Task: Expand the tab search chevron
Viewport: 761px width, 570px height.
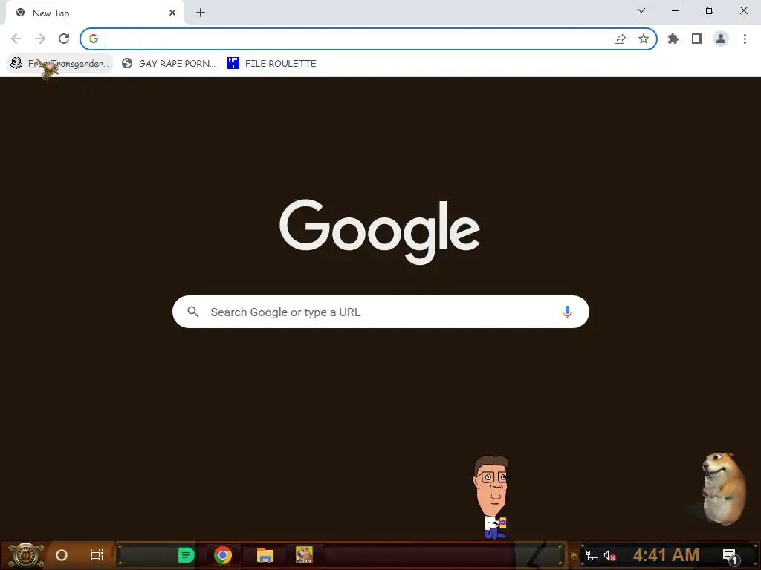Action: pyautogui.click(x=641, y=10)
